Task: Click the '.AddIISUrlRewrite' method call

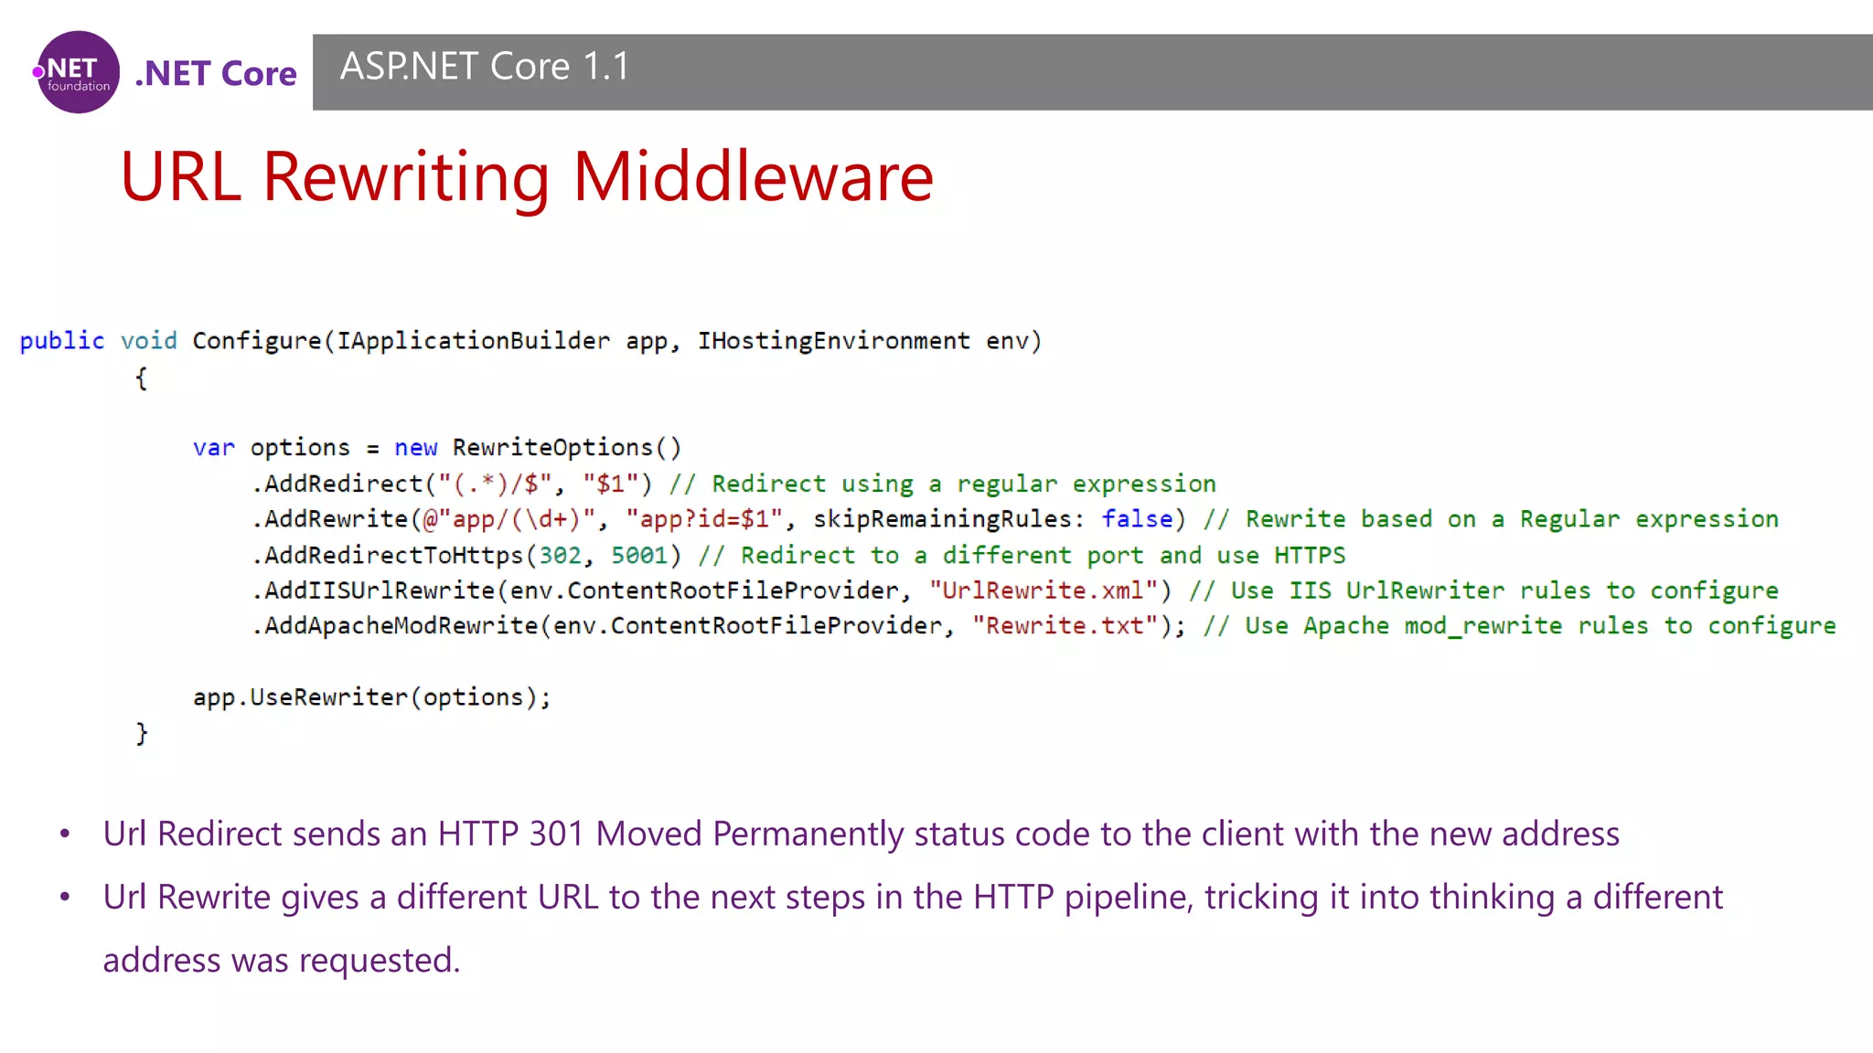Action: click(x=373, y=590)
